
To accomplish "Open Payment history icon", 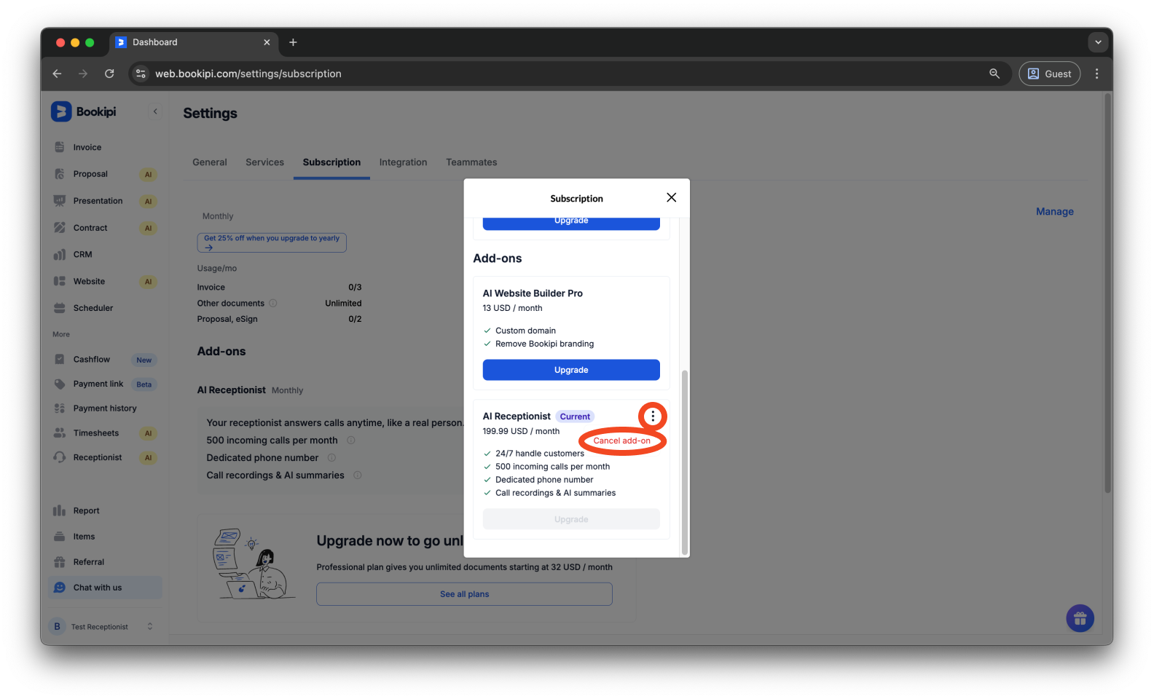I will pyautogui.click(x=60, y=408).
